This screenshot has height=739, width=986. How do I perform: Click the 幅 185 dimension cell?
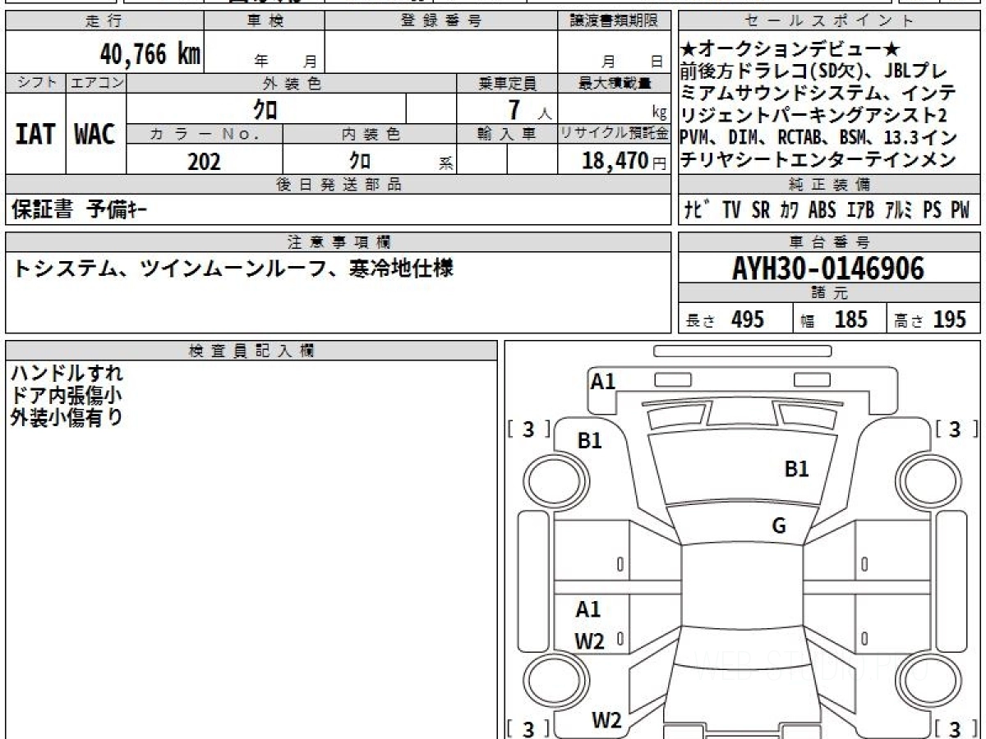pos(840,319)
